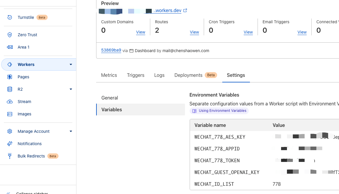The width and height of the screenshot is (339, 194).
Task: Open Notifications in the sidebar
Action: (x=30, y=144)
